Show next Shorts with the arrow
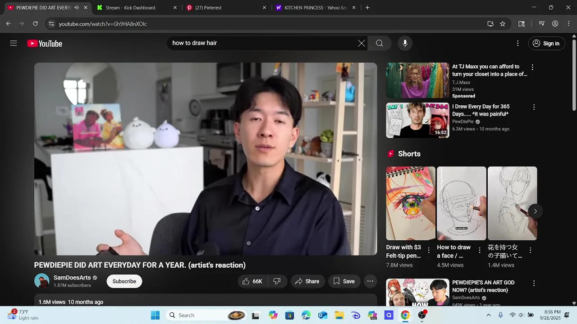The height and width of the screenshot is (324, 577). click(x=535, y=211)
